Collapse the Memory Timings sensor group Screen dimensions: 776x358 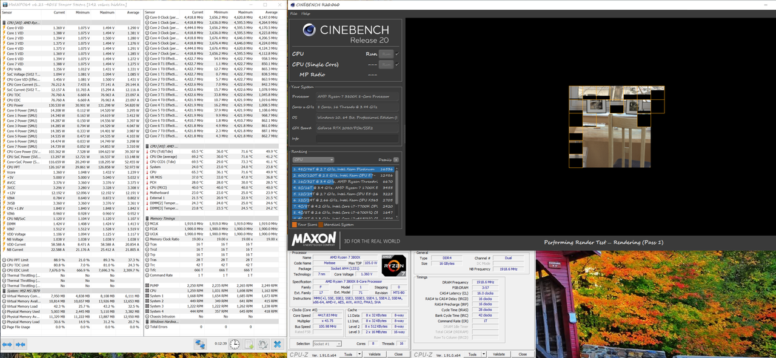tap(146, 218)
